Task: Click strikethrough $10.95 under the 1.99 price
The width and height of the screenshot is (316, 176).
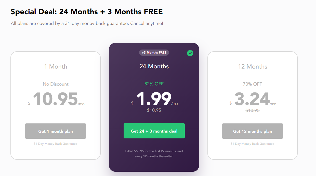Action: [x=154, y=110]
